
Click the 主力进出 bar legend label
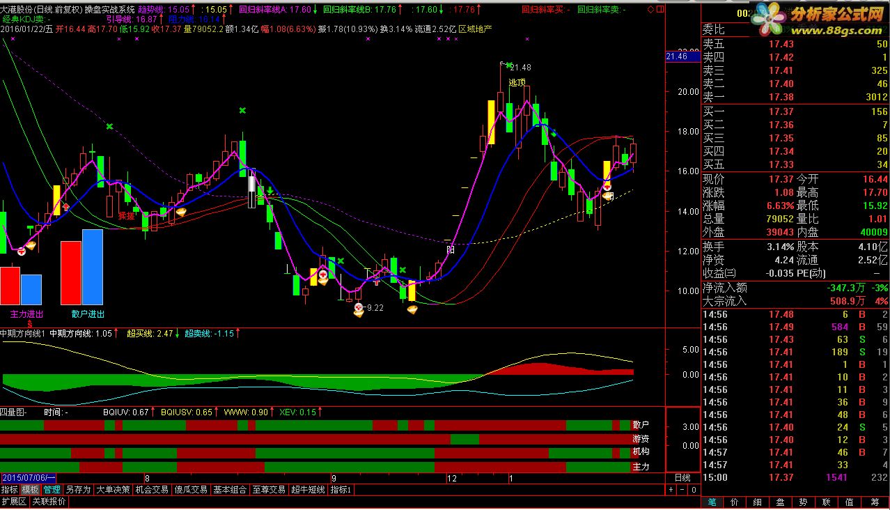[26, 314]
